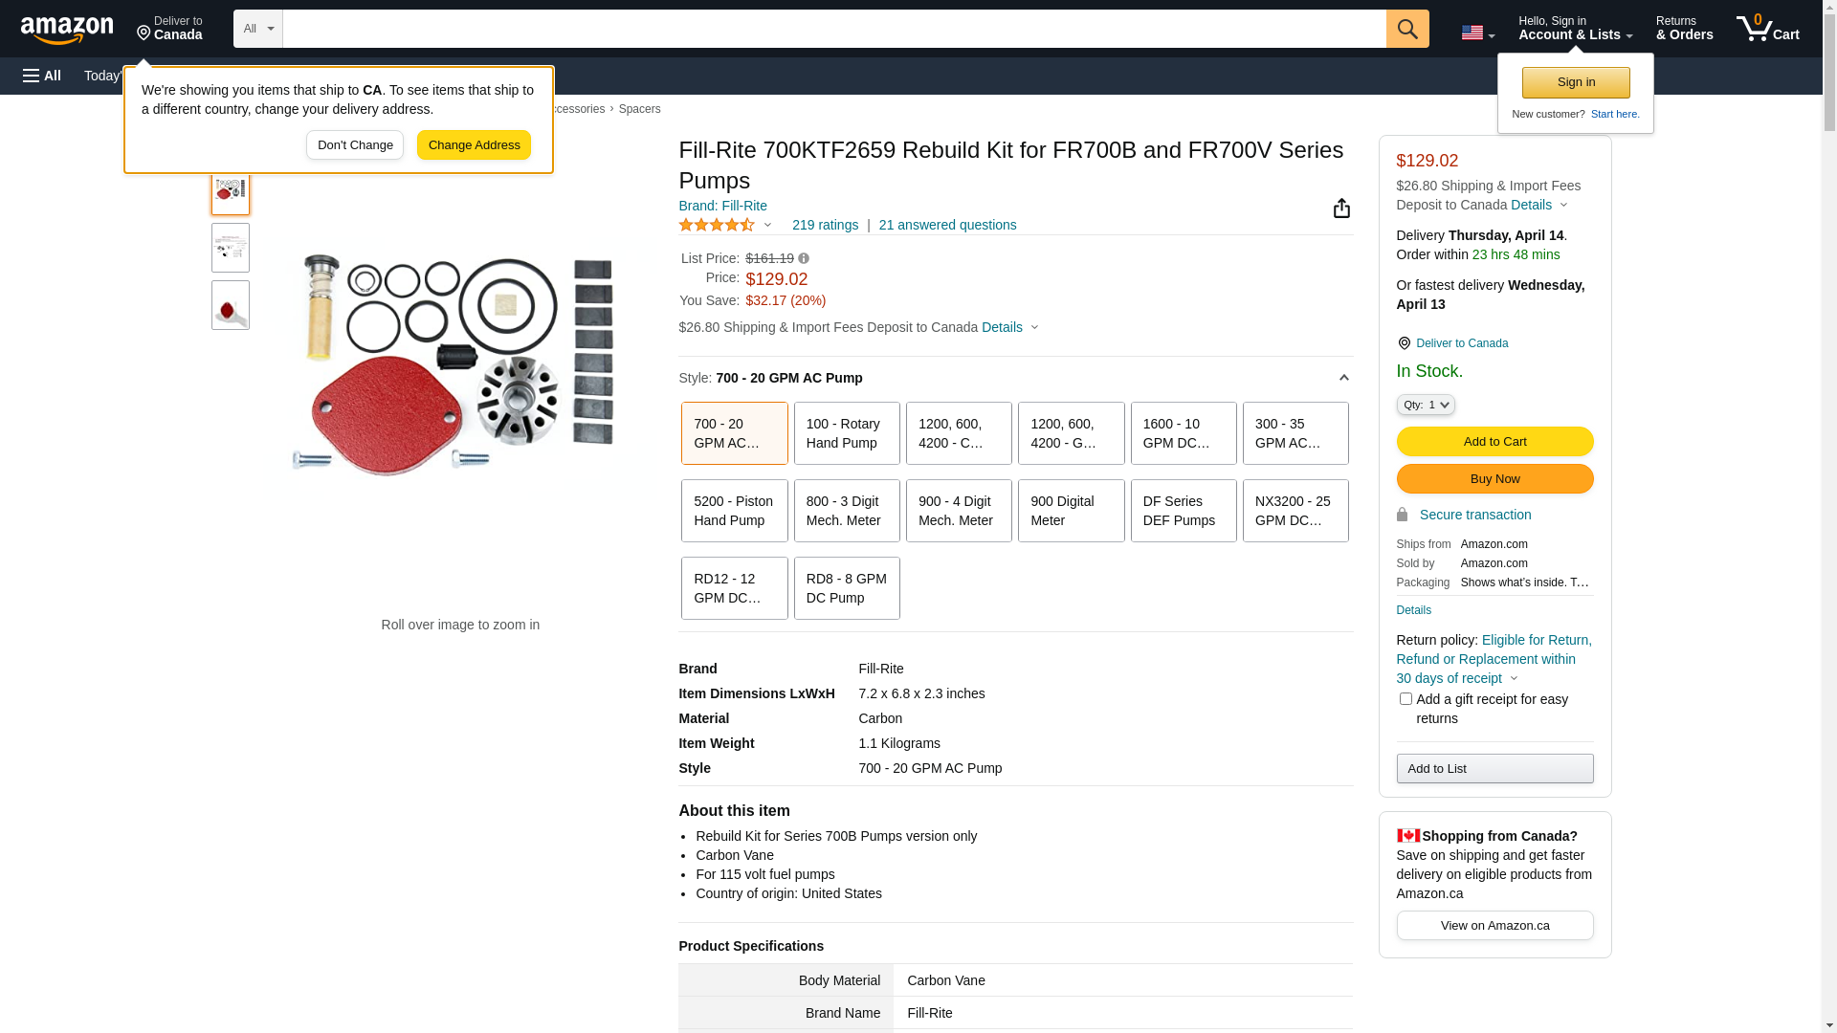Open the Account & Lists menu

1575,29
